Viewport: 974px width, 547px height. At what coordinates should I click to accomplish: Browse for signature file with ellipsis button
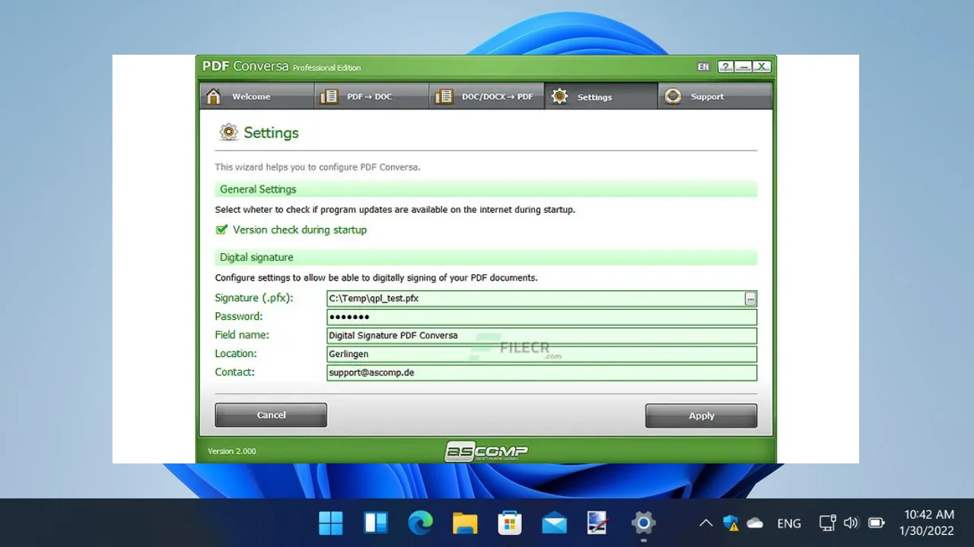coord(750,299)
